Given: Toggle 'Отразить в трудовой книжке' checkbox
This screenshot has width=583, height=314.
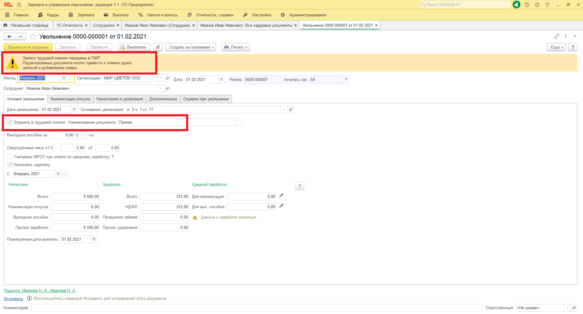Looking at the screenshot, I should point(10,122).
